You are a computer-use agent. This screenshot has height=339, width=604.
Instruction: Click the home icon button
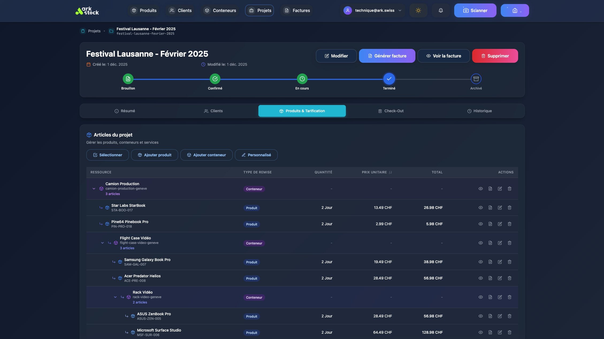(515, 10)
